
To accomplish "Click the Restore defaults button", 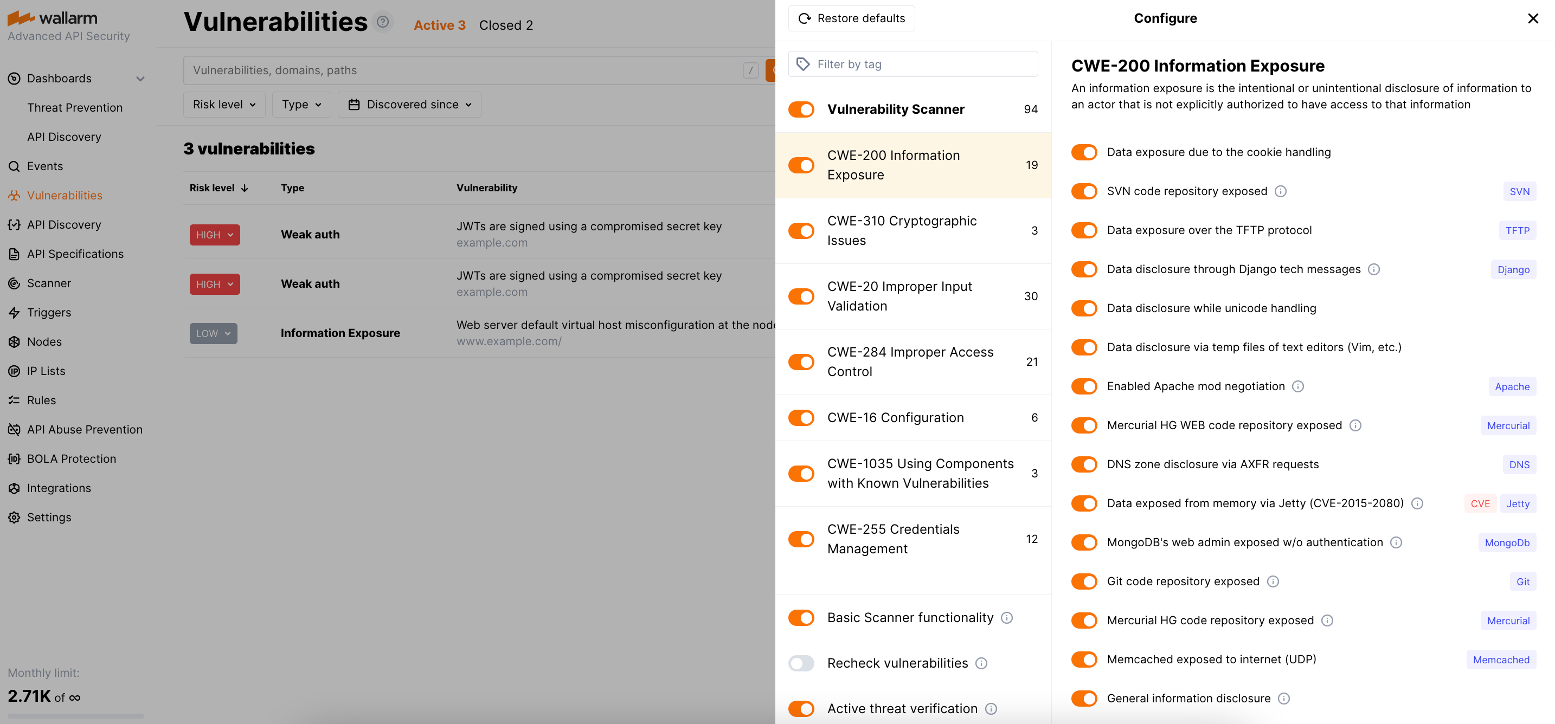I will [851, 18].
